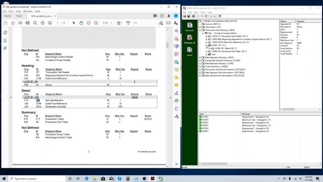
Task: Open the find text magnifier in Acrobat toolbar
Action: pos(35,23)
